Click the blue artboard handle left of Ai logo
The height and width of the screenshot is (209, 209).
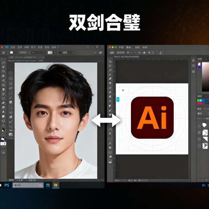(118, 99)
